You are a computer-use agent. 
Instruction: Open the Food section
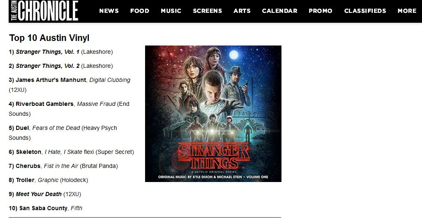tap(140, 11)
